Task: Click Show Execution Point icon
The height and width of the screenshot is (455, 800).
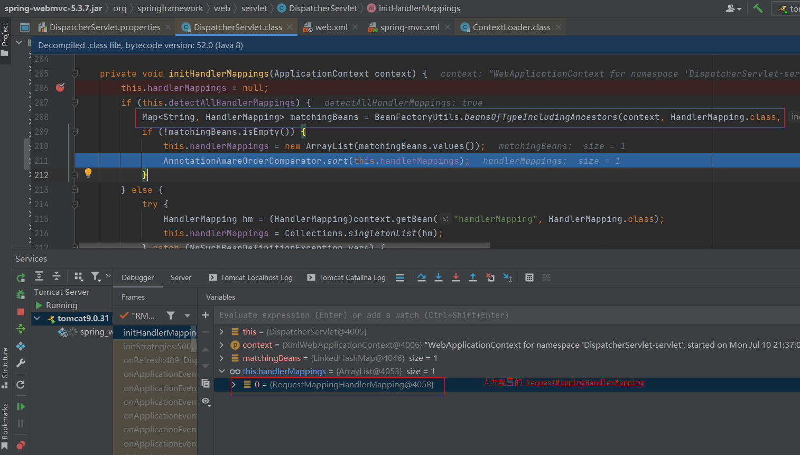Action: pyautogui.click(x=400, y=277)
